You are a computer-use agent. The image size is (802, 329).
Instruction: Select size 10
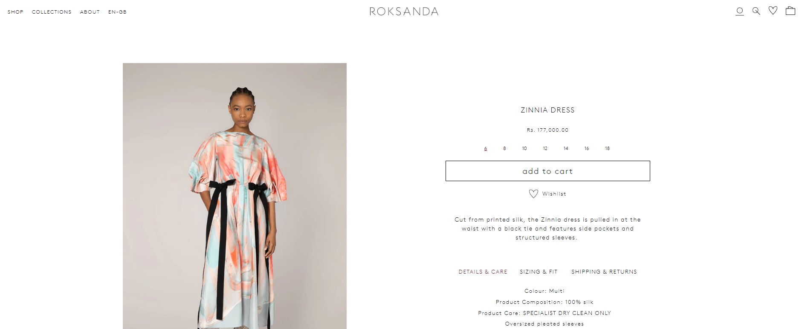click(524, 148)
